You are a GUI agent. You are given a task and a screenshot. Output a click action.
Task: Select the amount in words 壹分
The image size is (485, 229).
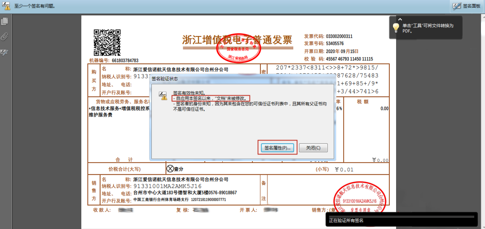178,169
